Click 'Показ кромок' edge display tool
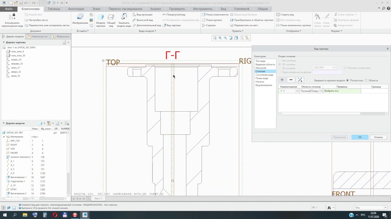Screen dimensions: 391x219 tap(212, 20)
